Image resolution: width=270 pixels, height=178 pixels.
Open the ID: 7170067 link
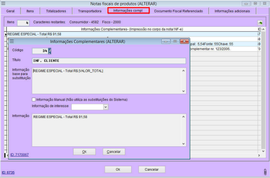19,155
